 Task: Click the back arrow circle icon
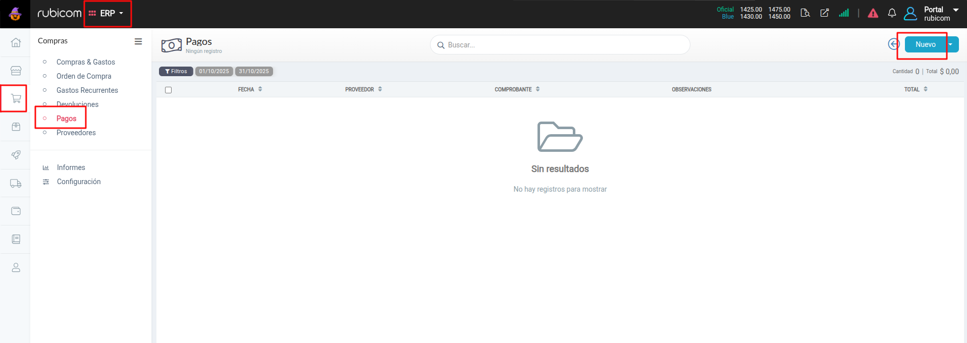coord(893,44)
